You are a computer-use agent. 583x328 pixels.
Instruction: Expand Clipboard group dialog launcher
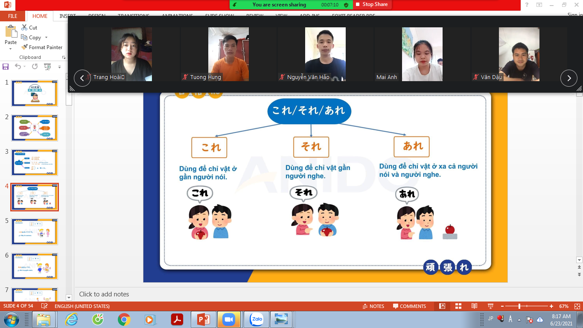point(64,57)
